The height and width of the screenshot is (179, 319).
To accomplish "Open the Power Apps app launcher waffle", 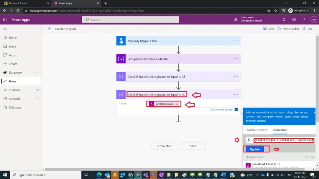I will click(5, 20).
